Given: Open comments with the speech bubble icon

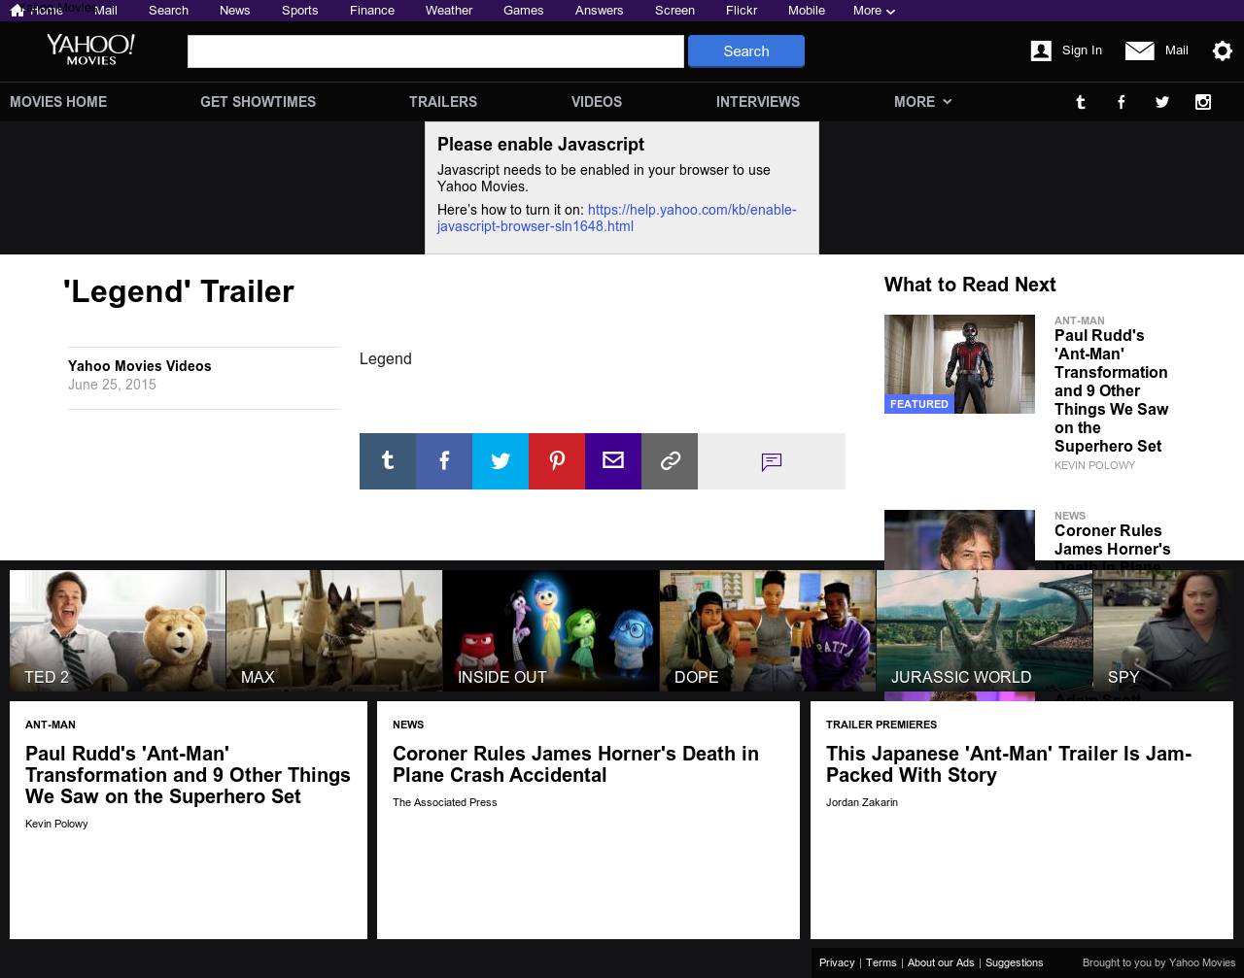Looking at the screenshot, I should (x=772, y=461).
